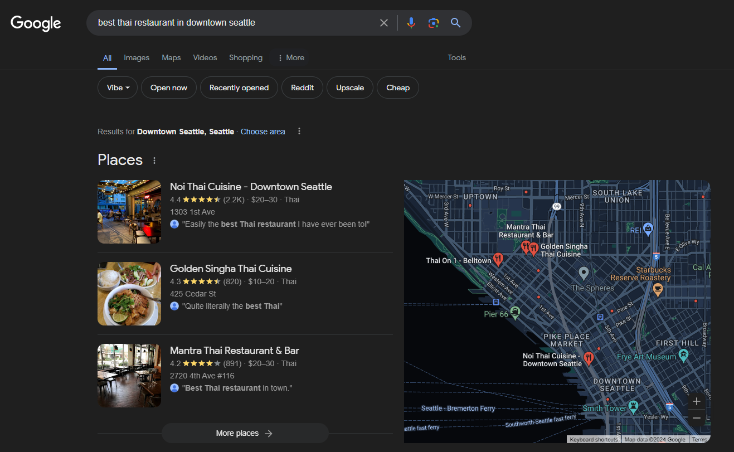Screen dimensions: 734x452
Task: Click Thai On 1 - Belltown map pin
Action: click(499, 259)
